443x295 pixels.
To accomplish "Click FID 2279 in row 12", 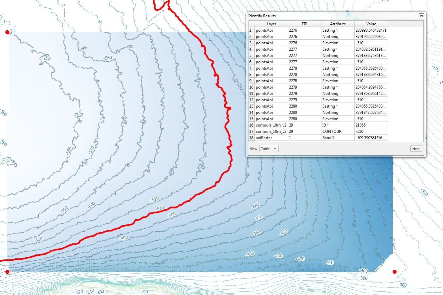I will point(304,100).
